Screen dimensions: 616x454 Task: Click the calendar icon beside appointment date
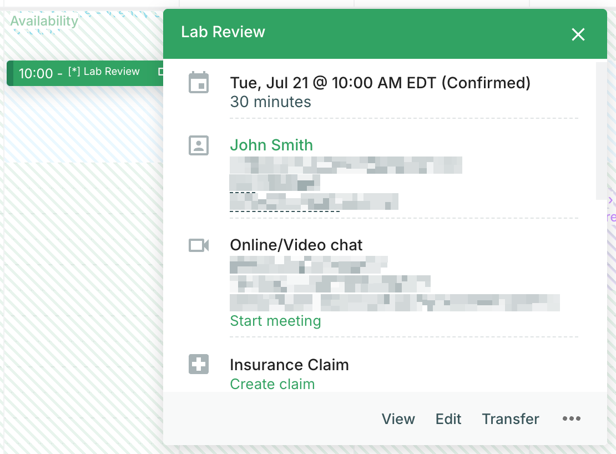198,83
